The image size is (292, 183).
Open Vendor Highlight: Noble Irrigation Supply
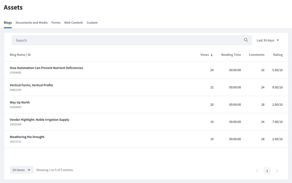[x=40, y=119]
